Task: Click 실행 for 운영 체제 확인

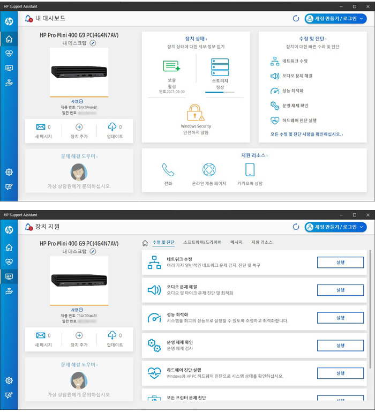Action: [x=340, y=346]
